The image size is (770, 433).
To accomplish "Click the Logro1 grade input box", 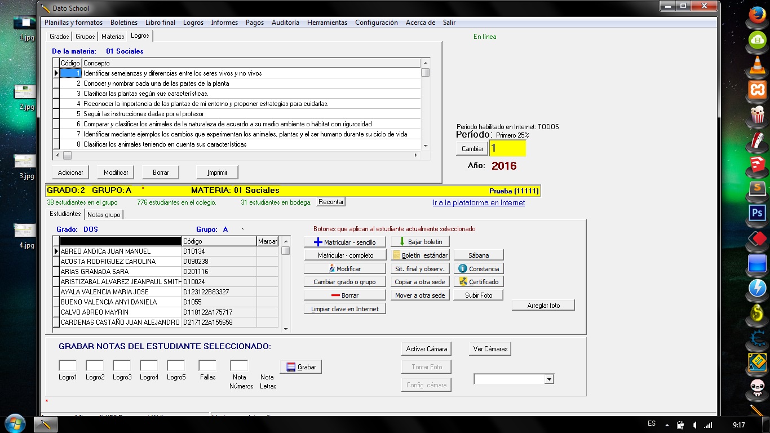I will (x=68, y=366).
